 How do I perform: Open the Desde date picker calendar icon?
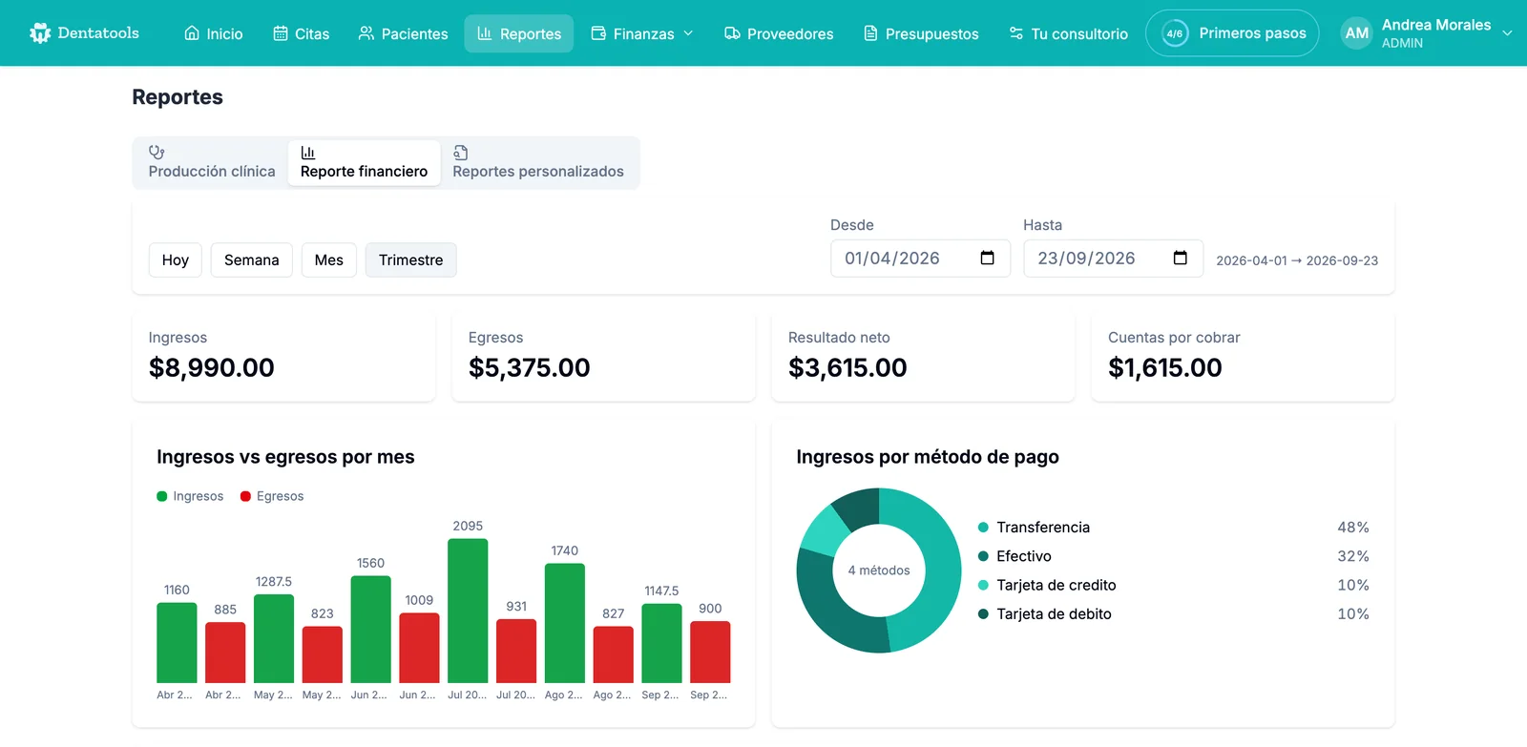pyautogui.click(x=988, y=259)
